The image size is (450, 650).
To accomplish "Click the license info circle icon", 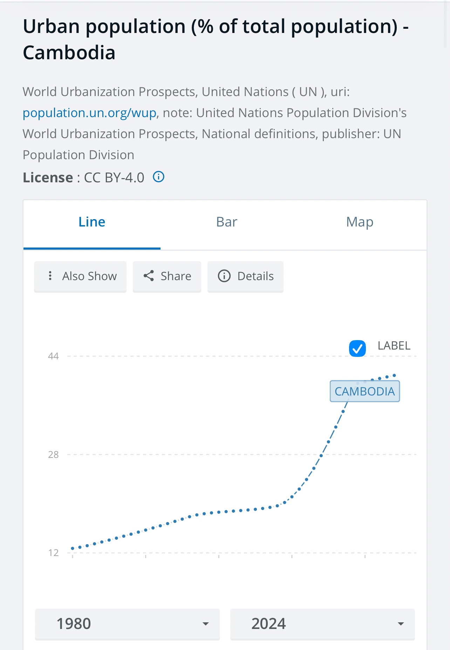I will [159, 177].
